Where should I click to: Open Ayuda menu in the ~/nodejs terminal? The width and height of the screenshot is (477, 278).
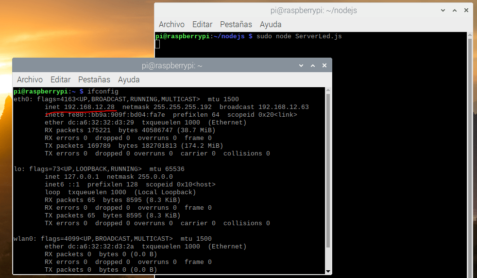(271, 24)
